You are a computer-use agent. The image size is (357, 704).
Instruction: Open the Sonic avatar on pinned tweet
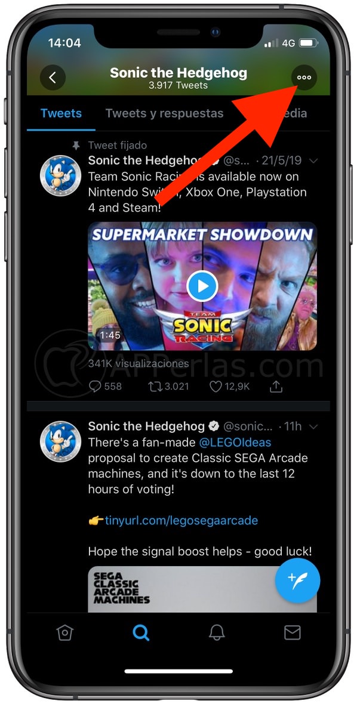(x=61, y=175)
